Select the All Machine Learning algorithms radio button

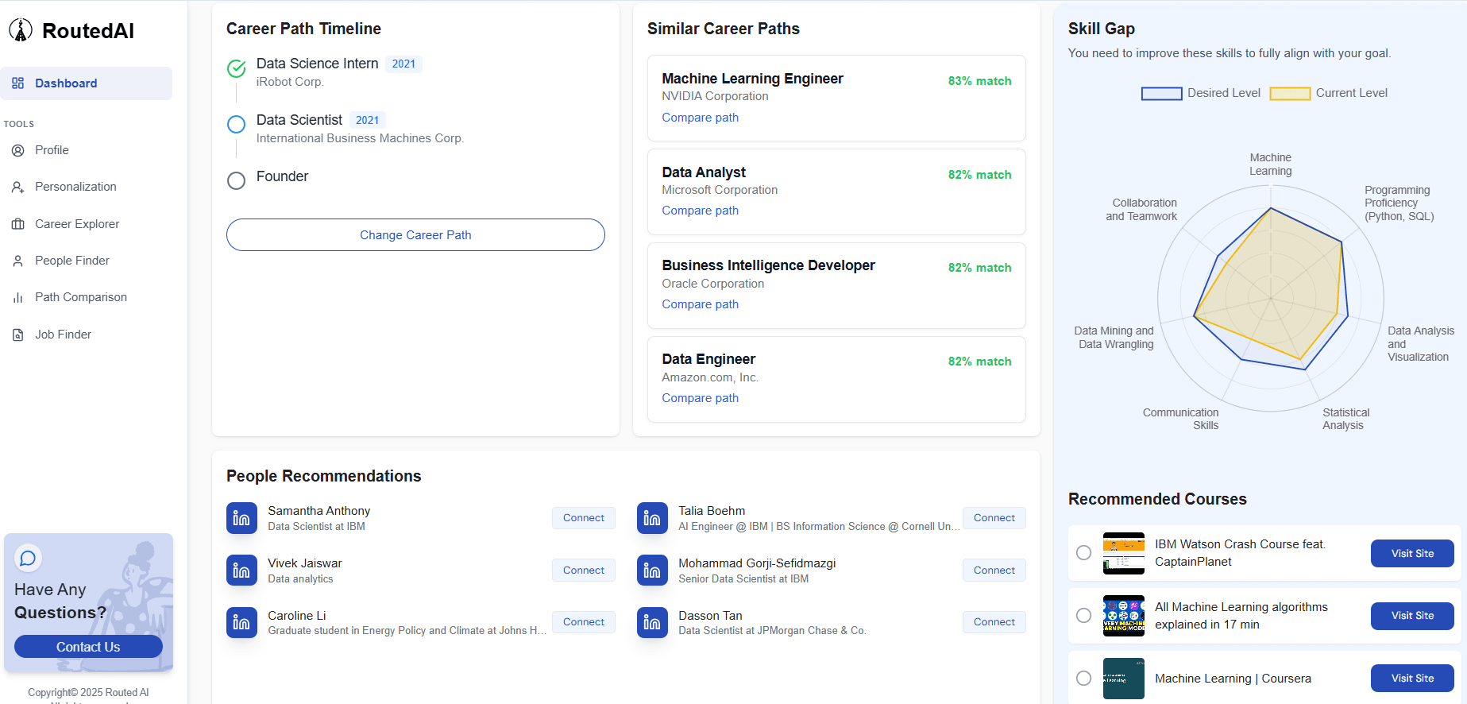(1083, 616)
